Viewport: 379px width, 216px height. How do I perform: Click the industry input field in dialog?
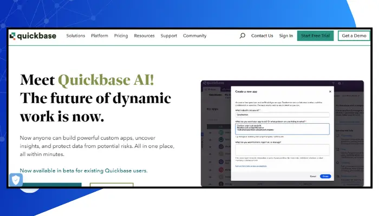pyautogui.click(x=282, y=114)
